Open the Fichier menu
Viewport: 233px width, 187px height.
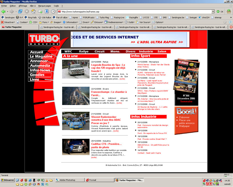pyautogui.click(x=4, y=6)
